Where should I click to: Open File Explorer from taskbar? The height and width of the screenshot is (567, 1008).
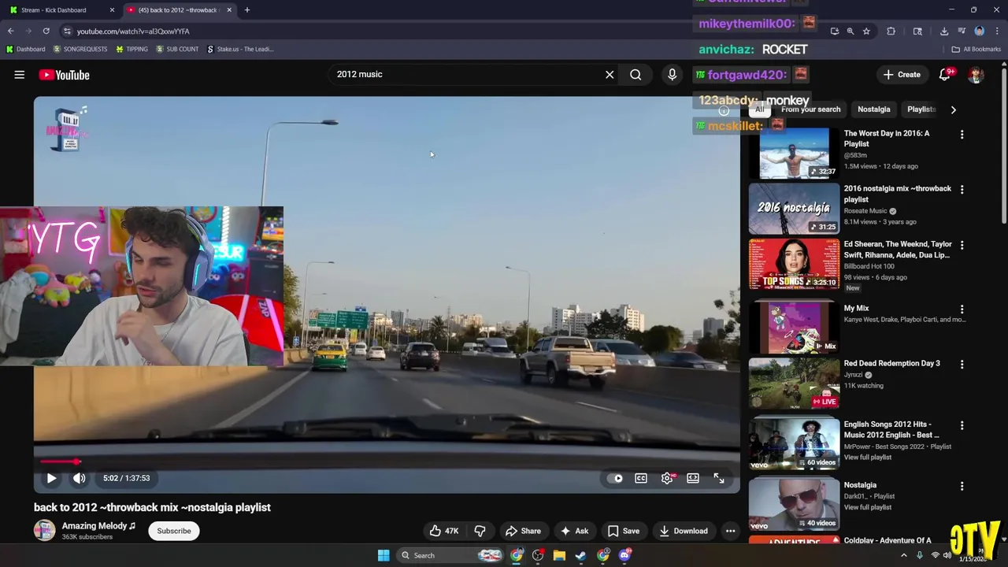[x=559, y=555]
